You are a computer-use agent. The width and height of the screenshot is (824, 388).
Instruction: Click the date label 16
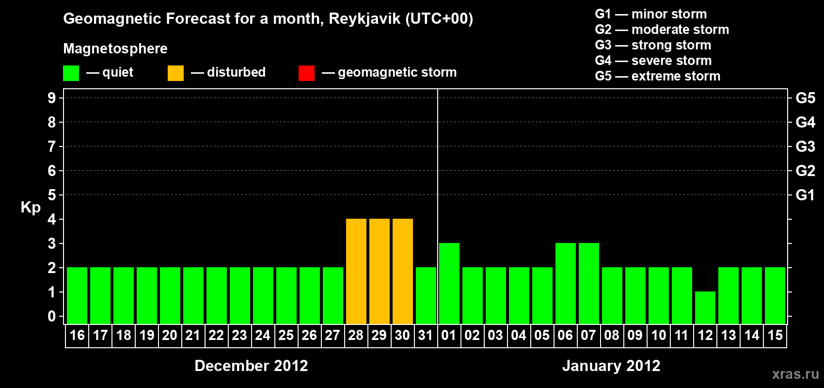tap(77, 336)
